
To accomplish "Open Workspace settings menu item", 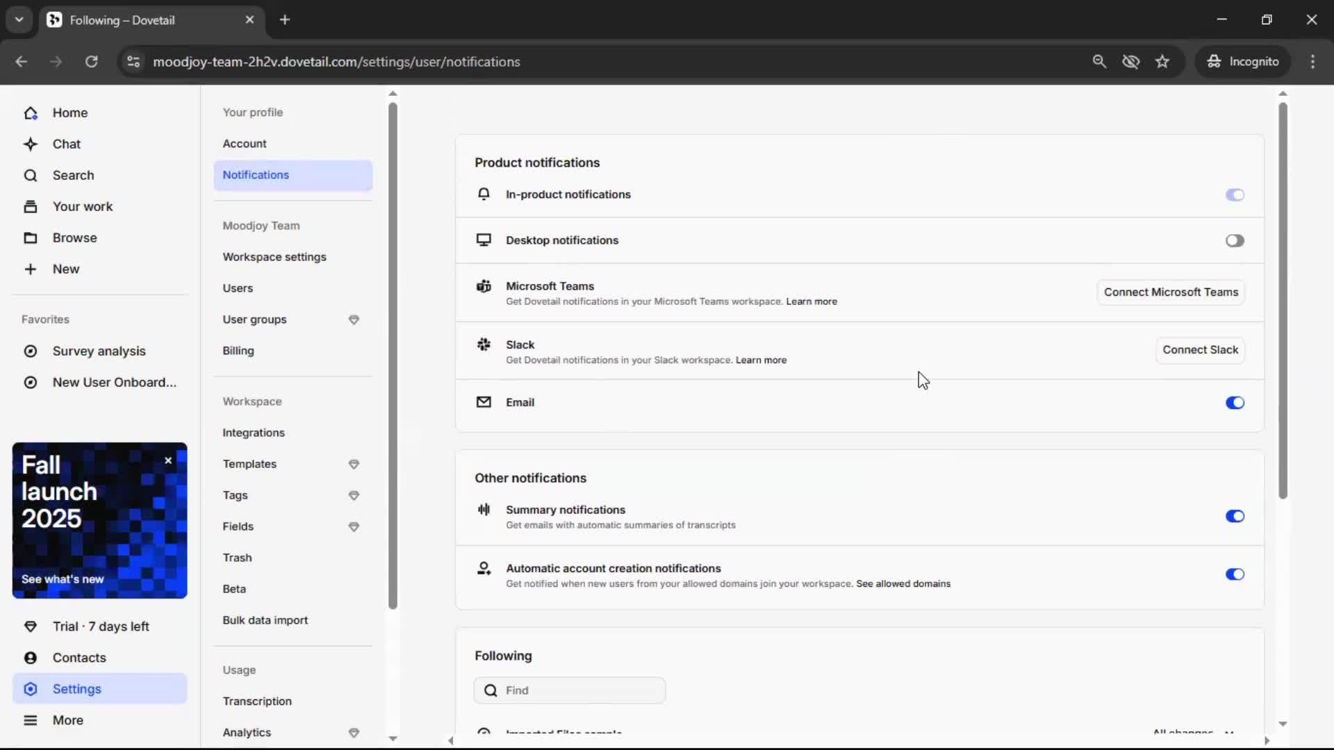I will pos(274,257).
